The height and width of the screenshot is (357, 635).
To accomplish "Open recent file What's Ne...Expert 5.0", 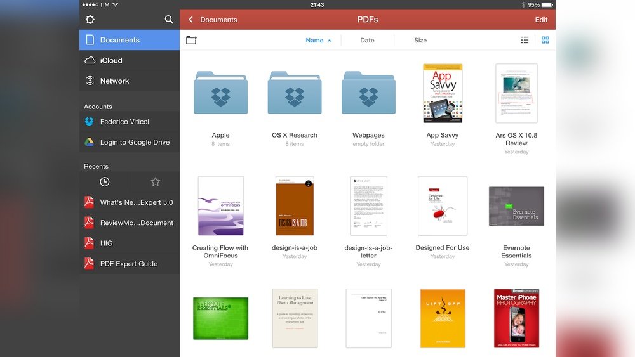I will [130, 202].
